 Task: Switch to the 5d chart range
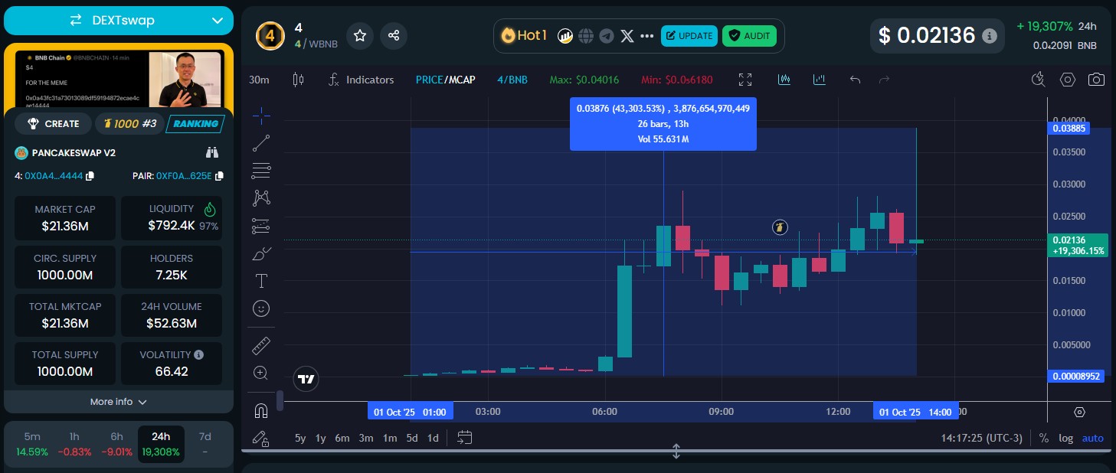412,438
